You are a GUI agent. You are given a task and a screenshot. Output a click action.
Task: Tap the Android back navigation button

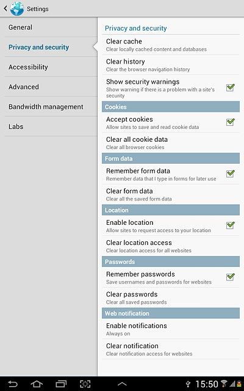coord(13,384)
